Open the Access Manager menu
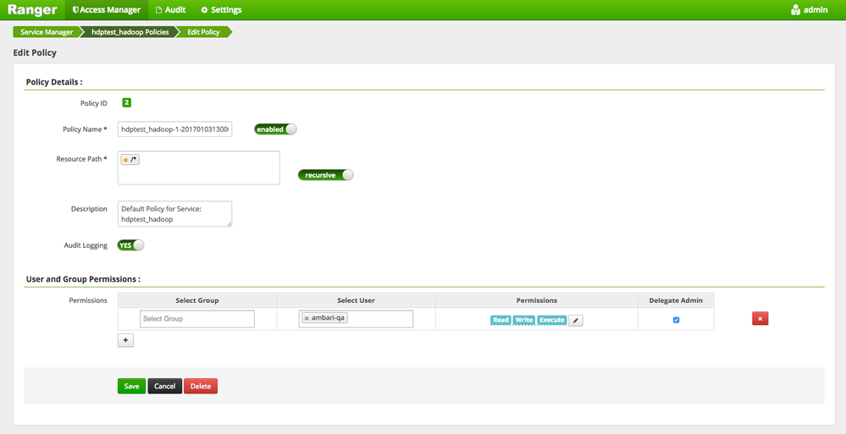The height and width of the screenshot is (434, 846). pos(107,9)
